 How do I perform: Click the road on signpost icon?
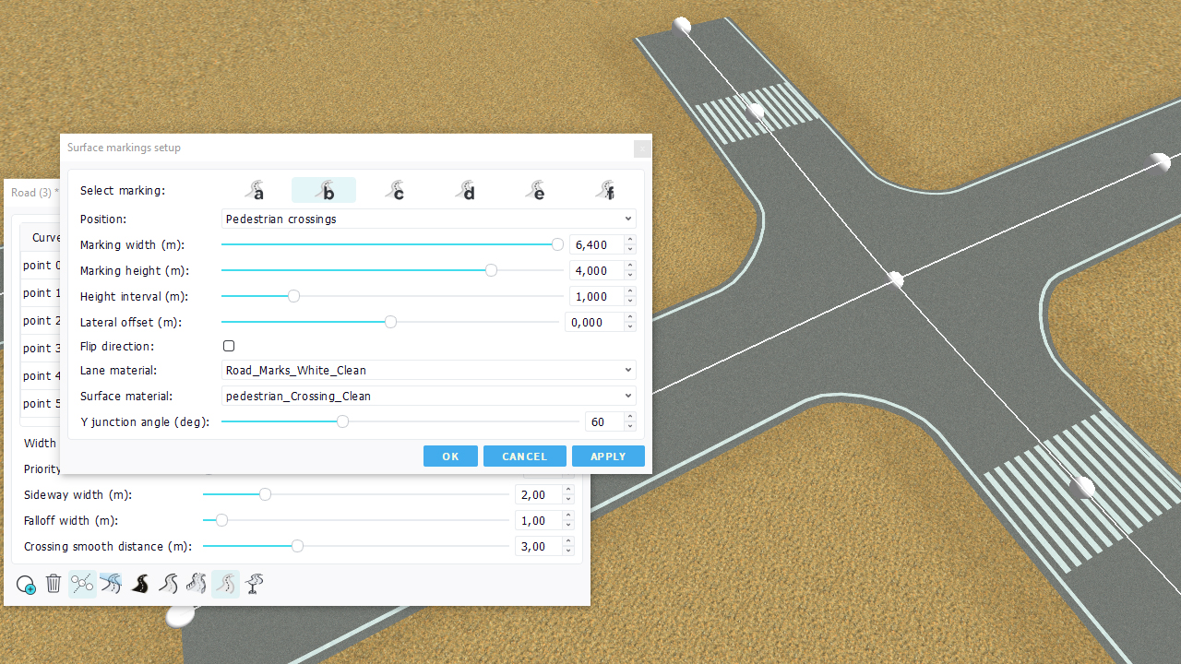pos(255,584)
